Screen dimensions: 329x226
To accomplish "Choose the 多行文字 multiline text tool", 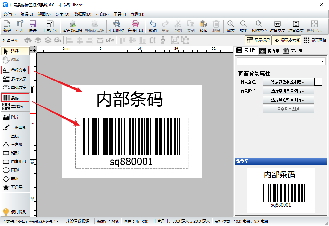I will (x=15, y=79).
